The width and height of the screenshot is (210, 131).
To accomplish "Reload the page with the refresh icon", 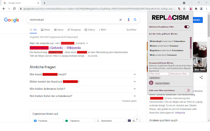I will (x=14, y=9).
